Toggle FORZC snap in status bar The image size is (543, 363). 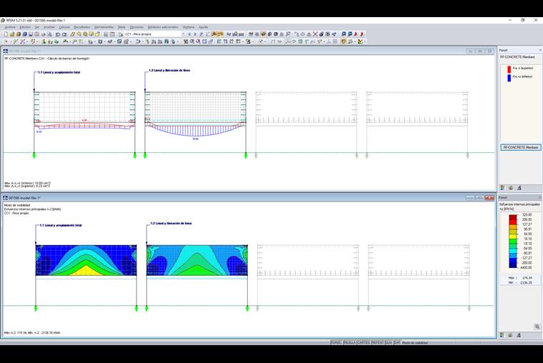(336, 342)
